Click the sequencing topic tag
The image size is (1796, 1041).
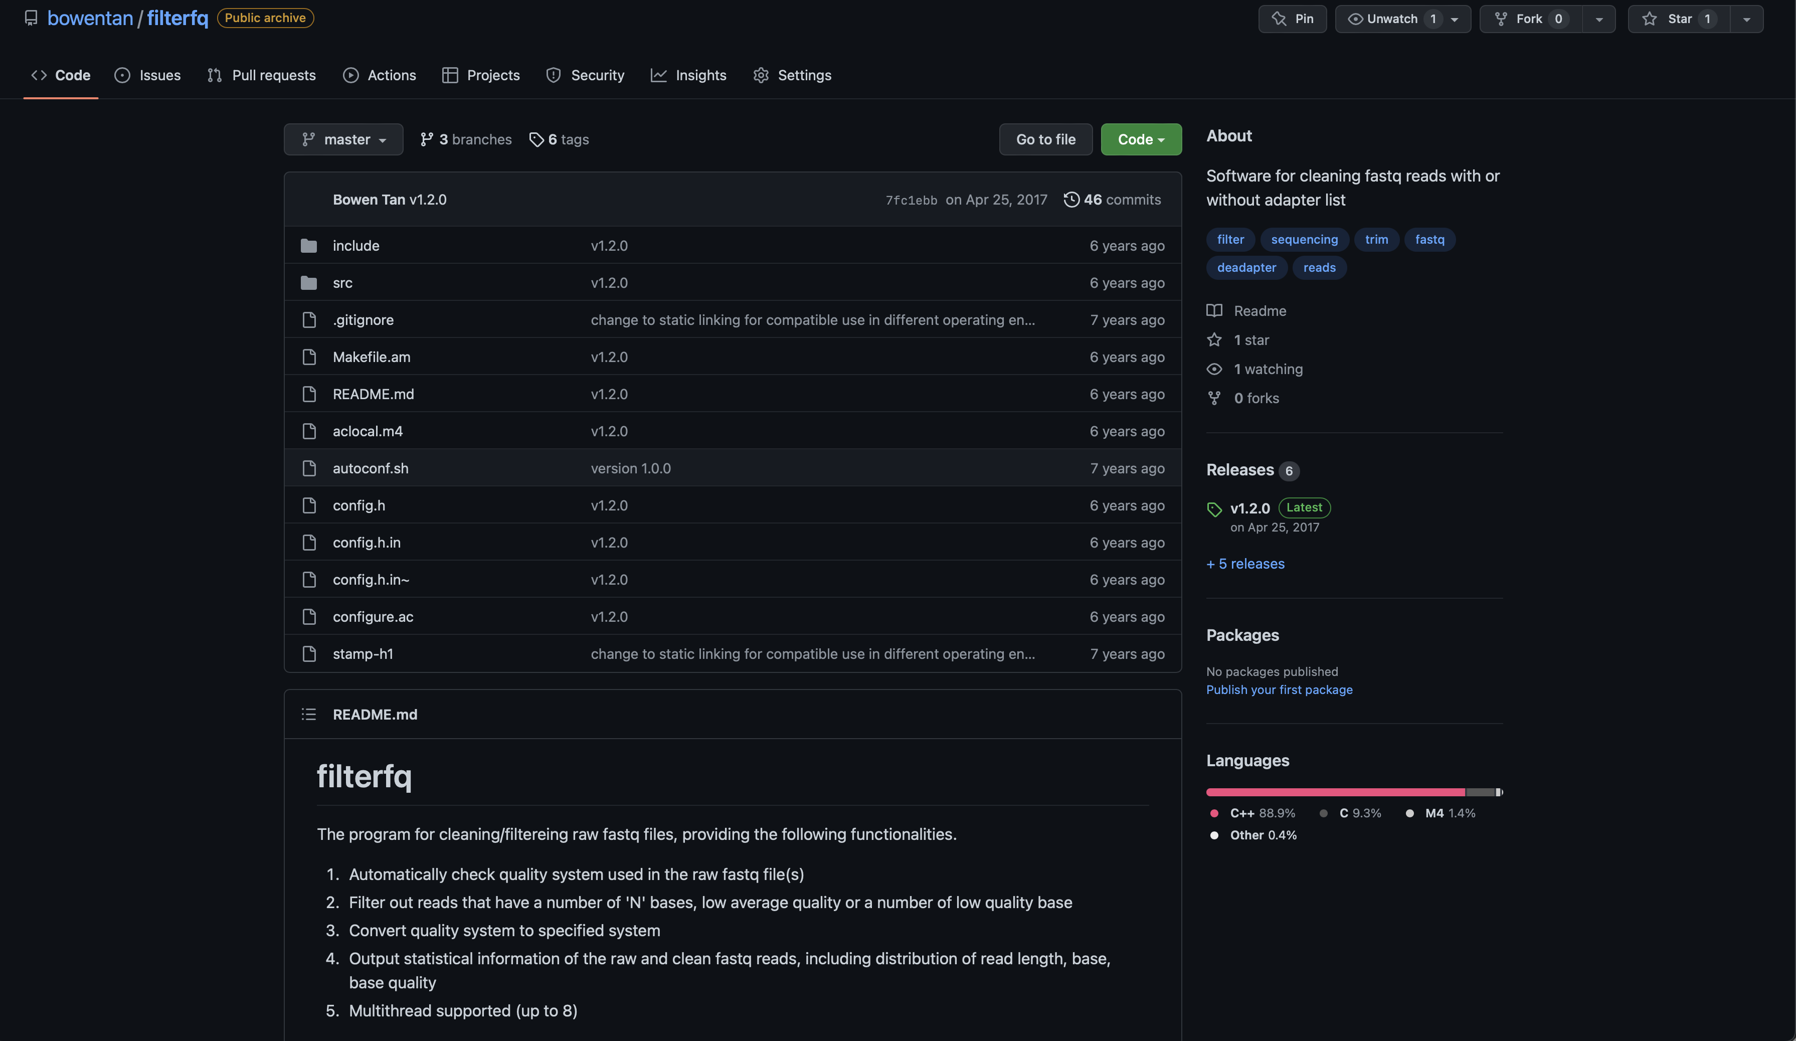pos(1304,239)
